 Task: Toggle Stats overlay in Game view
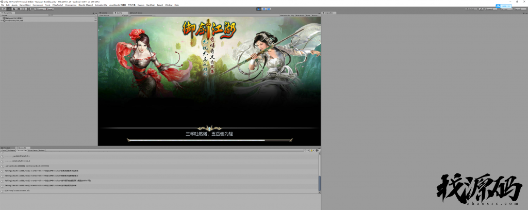coord(308,15)
